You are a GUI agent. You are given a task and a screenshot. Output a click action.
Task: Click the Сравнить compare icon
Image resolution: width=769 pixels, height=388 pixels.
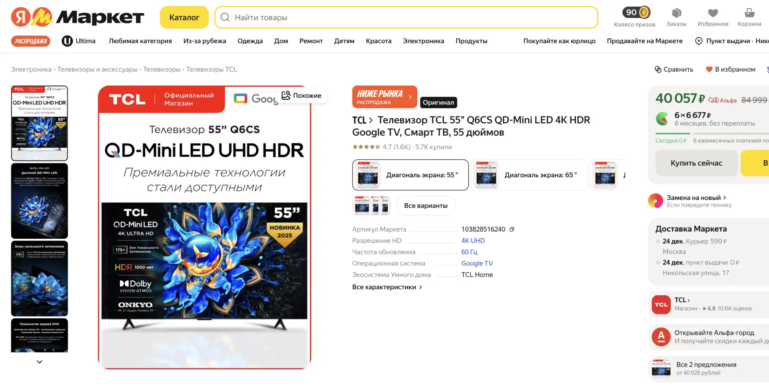click(x=658, y=69)
